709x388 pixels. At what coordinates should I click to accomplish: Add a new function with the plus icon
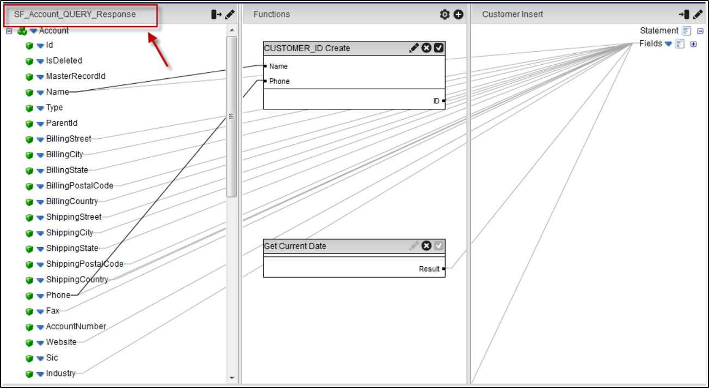click(458, 14)
